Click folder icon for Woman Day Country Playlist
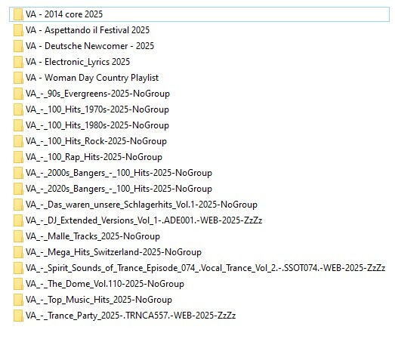This screenshot has height=345, width=395. click(18, 78)
